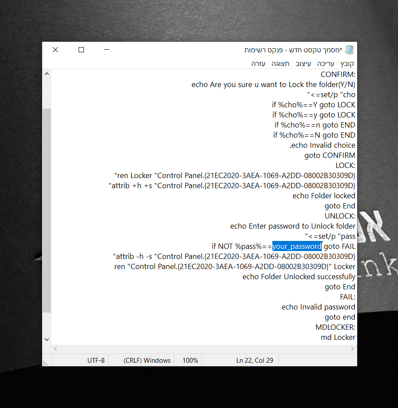This screenshot has height=408, width=398.
Task: Click the 'md Locker' line
Action: click(338, 338)
